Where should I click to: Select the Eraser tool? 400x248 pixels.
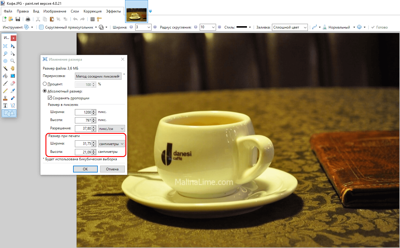pyautogui.click(x=13, y=83)
